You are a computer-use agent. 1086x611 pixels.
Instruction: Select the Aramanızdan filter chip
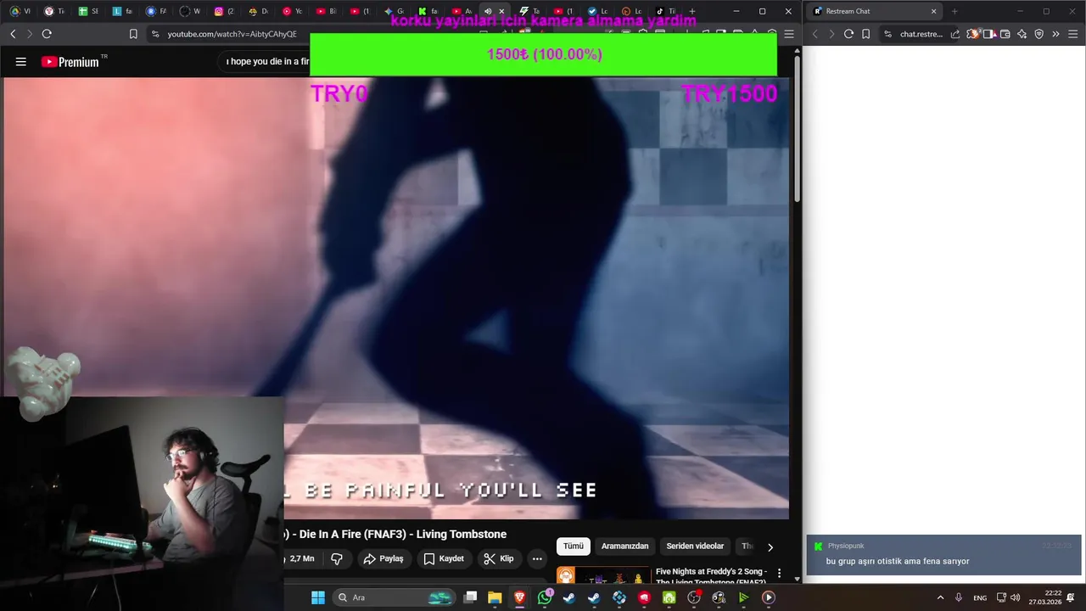pos(624,546)
